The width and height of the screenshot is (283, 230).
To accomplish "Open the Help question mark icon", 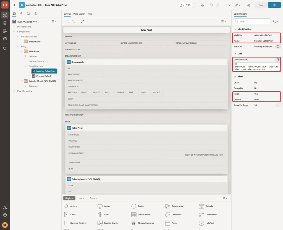I will (5, 215).
